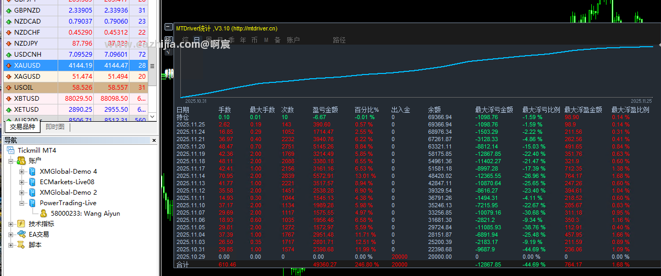The width and height of the screenshot is (661, 276).
Task: Click the 合计 totals row label
Action: coord(183,265)
